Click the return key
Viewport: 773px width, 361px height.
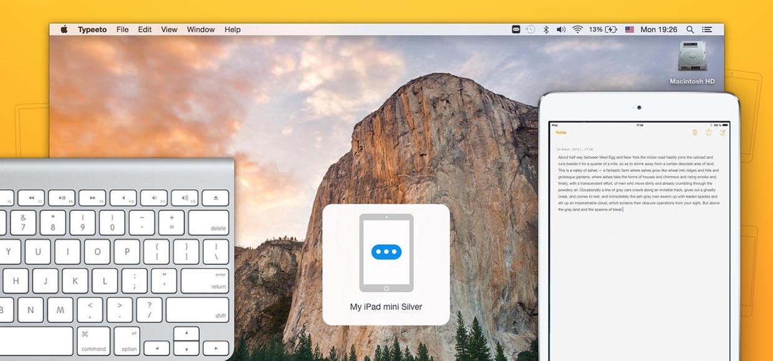pyautogui.click(x=205, y=281)
